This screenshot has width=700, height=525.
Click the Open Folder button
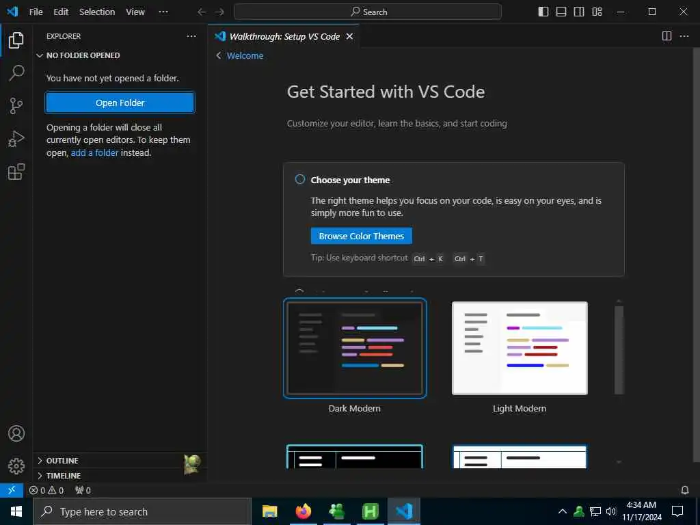click(120, 103)
